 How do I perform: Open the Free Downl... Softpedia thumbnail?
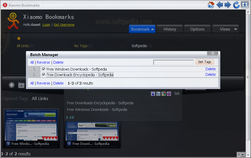tap(92, 131)
